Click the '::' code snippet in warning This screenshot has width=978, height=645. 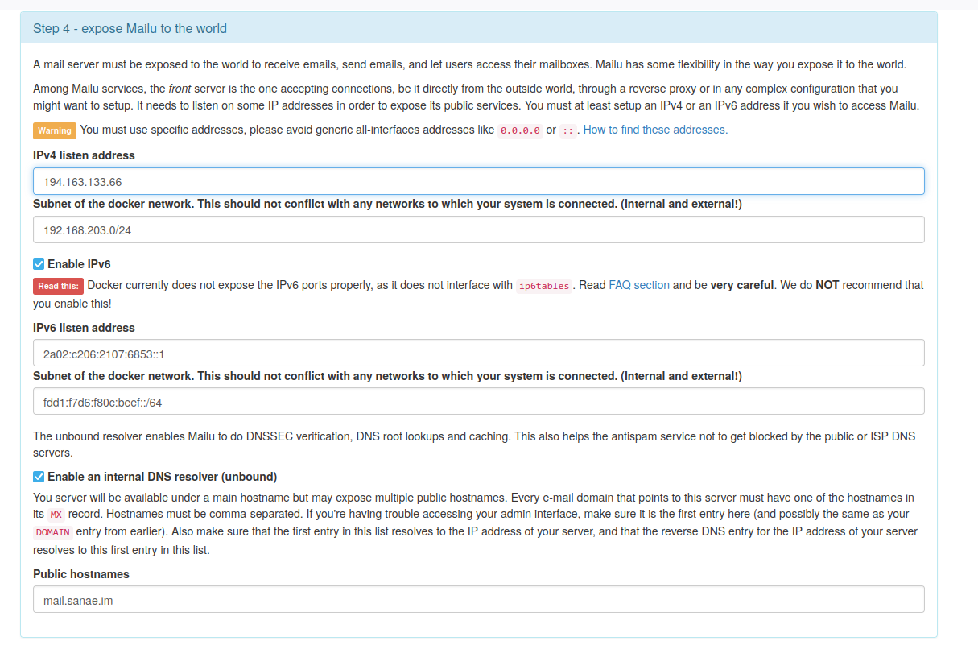(x=568, y=130)
